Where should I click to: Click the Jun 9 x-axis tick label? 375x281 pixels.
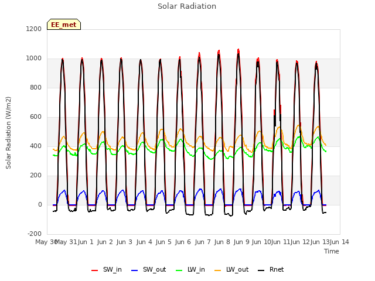coord(241,242)
